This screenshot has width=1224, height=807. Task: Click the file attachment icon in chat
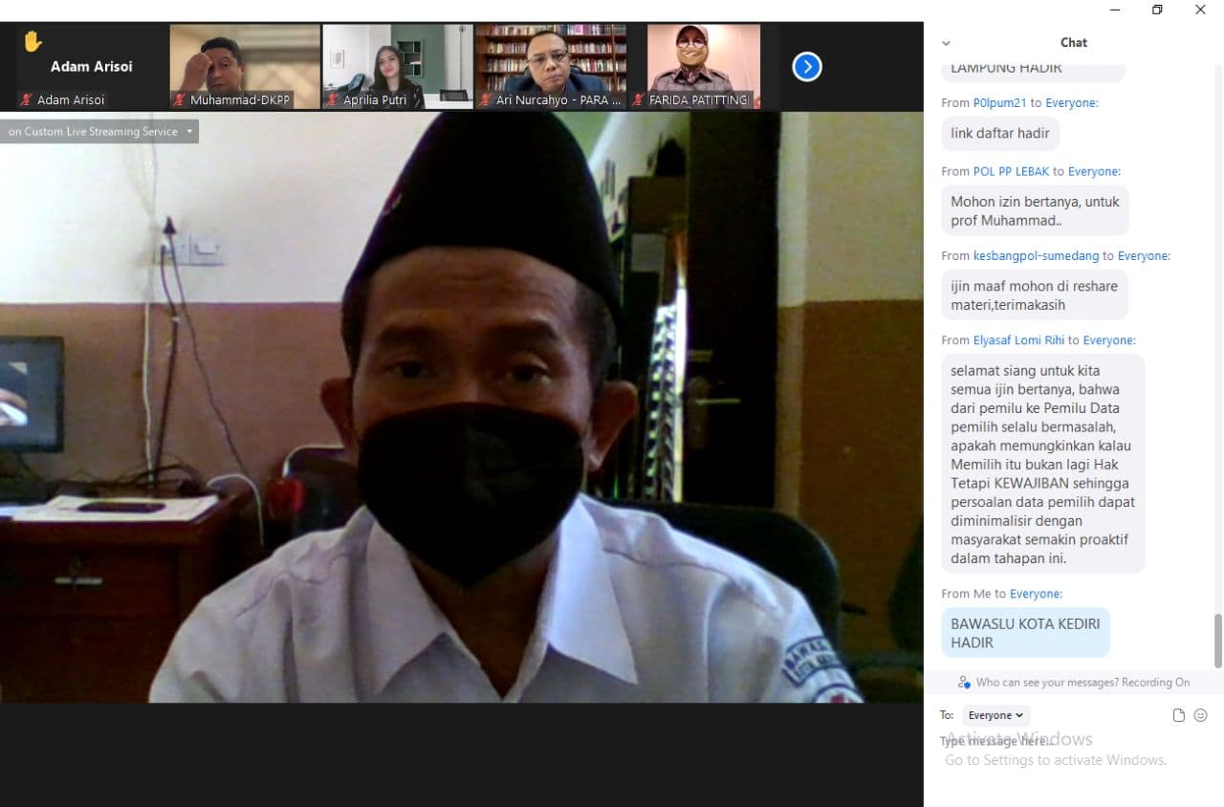[x=1178, y=715]
